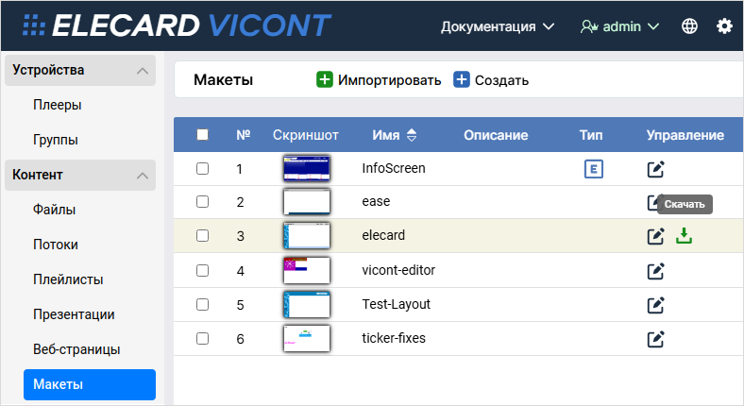Open the ticker-fixes screenshot thumbnail
Screen dimensions: 744x406
307,338
